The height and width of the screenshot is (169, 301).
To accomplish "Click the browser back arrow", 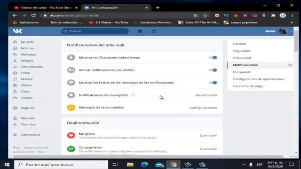I will 15,15.
